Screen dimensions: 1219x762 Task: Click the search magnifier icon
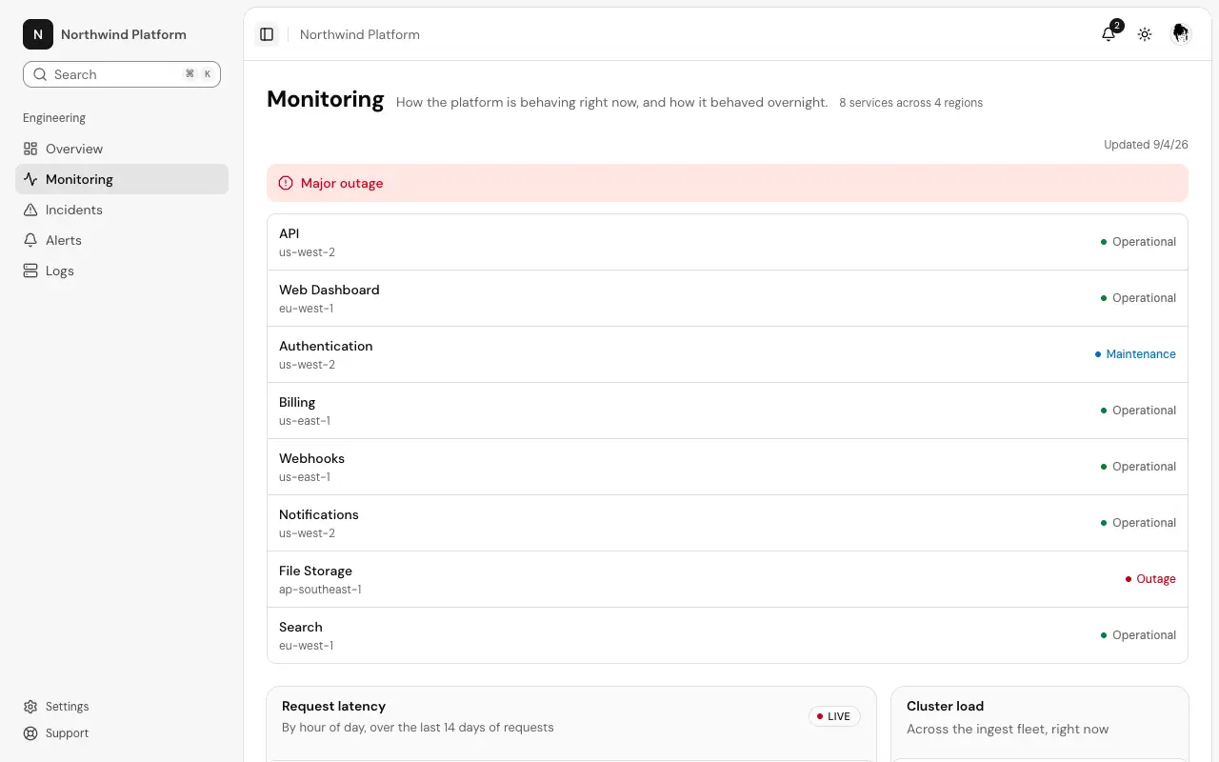coord(40,74)
